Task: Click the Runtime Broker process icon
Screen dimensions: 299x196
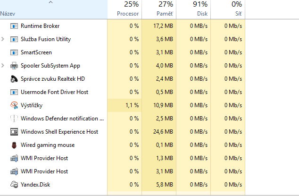Action: pyautogui.click(x=14, y=26)
